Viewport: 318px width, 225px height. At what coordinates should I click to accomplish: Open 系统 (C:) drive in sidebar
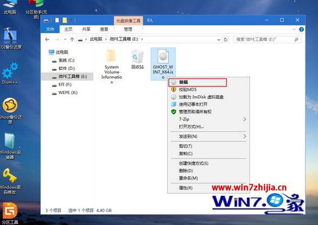[63, 60]
